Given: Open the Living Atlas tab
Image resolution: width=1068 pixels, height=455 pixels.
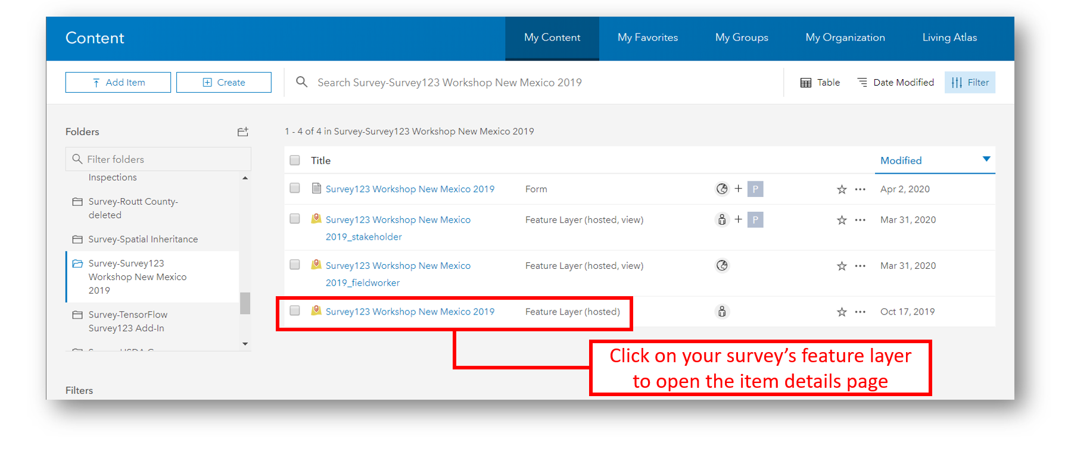Looking at the screenshot, I should pos(949,37).
